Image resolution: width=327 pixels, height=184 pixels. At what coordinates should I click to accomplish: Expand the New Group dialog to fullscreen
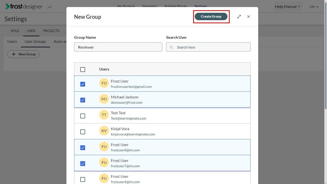click(239, 17)
